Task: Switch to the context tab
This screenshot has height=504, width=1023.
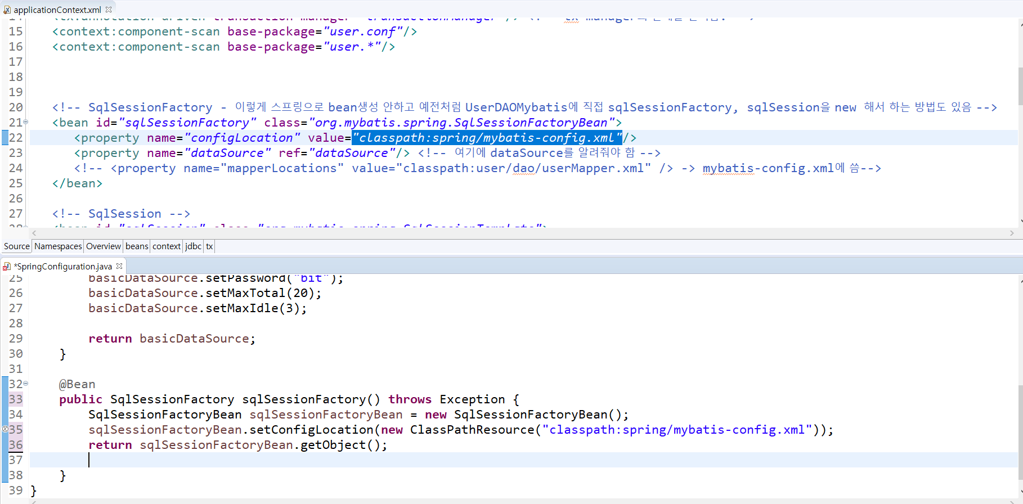Action: (x=167, y=246)
